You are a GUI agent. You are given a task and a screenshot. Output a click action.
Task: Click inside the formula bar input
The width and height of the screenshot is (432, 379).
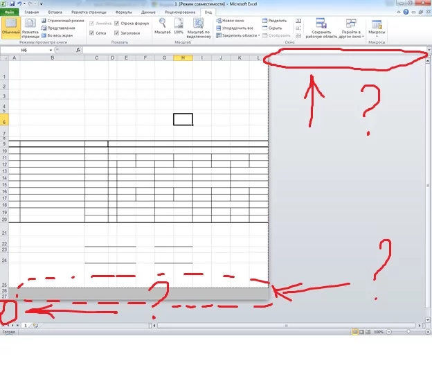(254, 50)
